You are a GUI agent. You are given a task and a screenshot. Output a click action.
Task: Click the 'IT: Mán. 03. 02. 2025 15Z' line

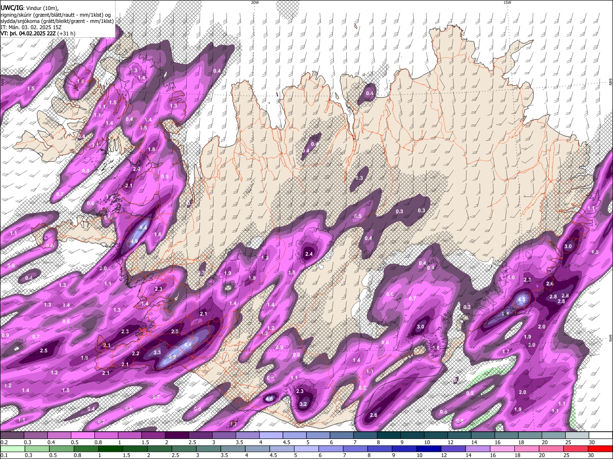[x=31, y=27]
